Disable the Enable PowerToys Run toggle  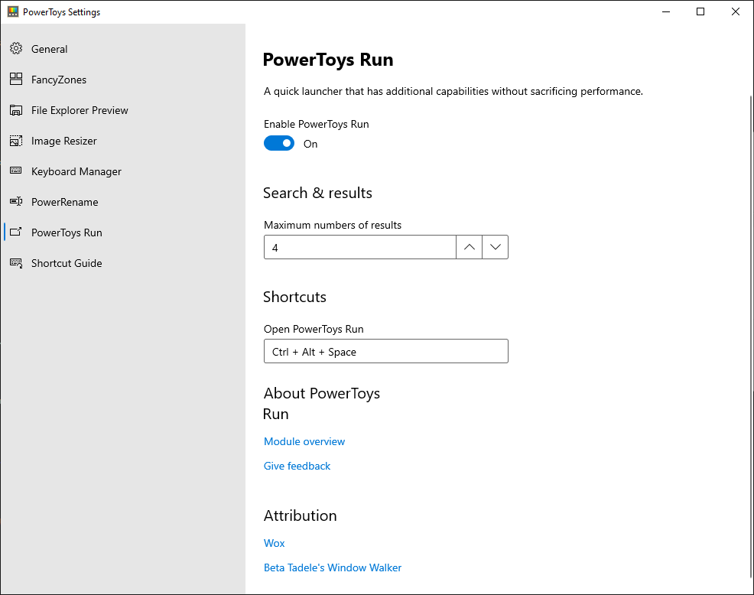279,144
